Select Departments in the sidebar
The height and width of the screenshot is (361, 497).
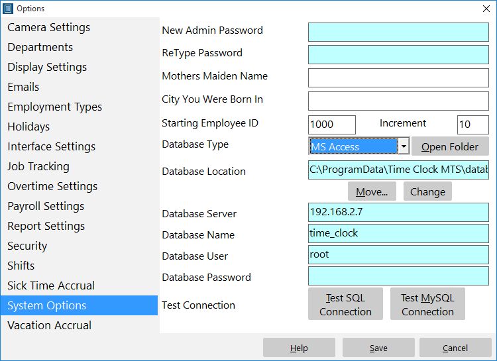point(80,47)
